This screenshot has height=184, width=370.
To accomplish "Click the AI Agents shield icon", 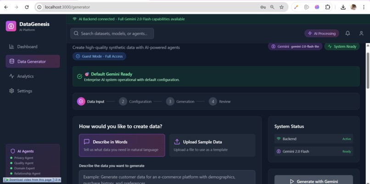I will tap(13, 151).
